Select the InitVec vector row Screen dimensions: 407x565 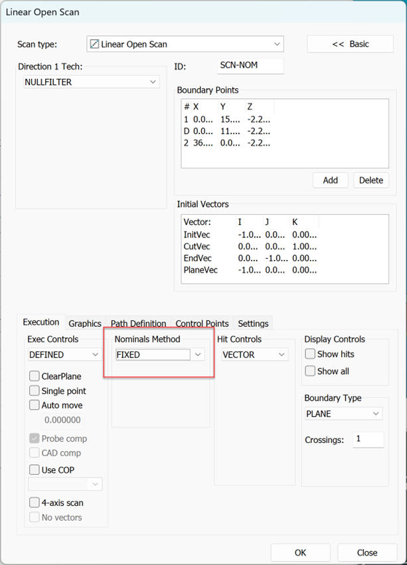coord(250,235)
